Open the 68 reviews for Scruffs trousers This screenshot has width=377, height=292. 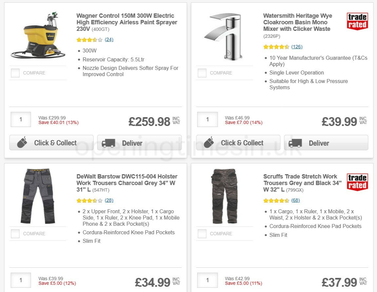click(x=295, y=200)
